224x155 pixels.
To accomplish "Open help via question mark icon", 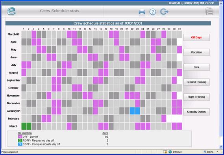I will [153, 12].
